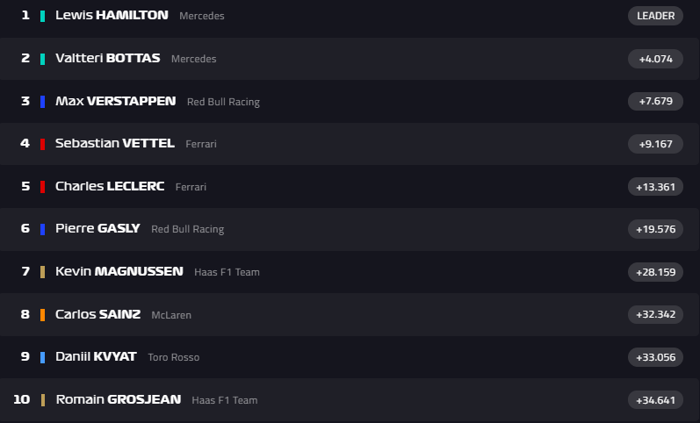Click Daniil Kvyat driver name
This screenshot has width=700, height=423.
[96, 356]
